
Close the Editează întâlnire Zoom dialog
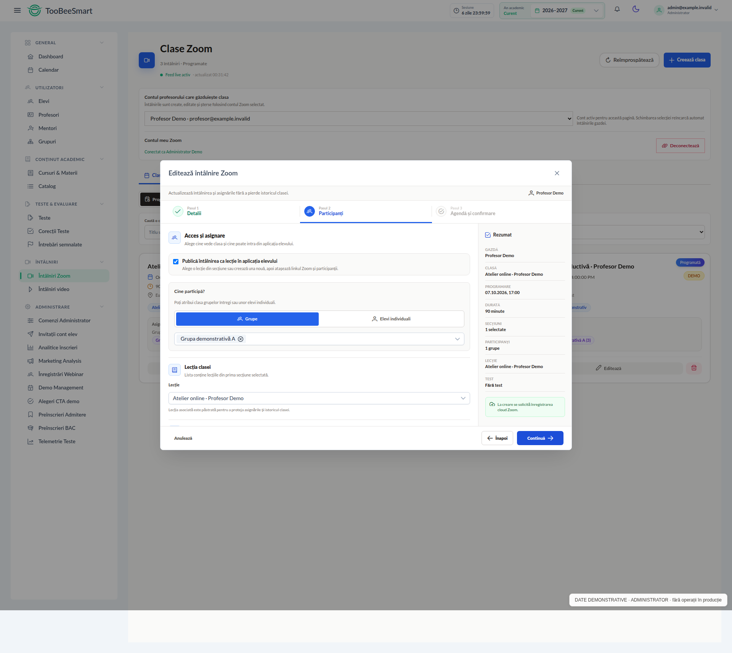[x=557, y=173]
